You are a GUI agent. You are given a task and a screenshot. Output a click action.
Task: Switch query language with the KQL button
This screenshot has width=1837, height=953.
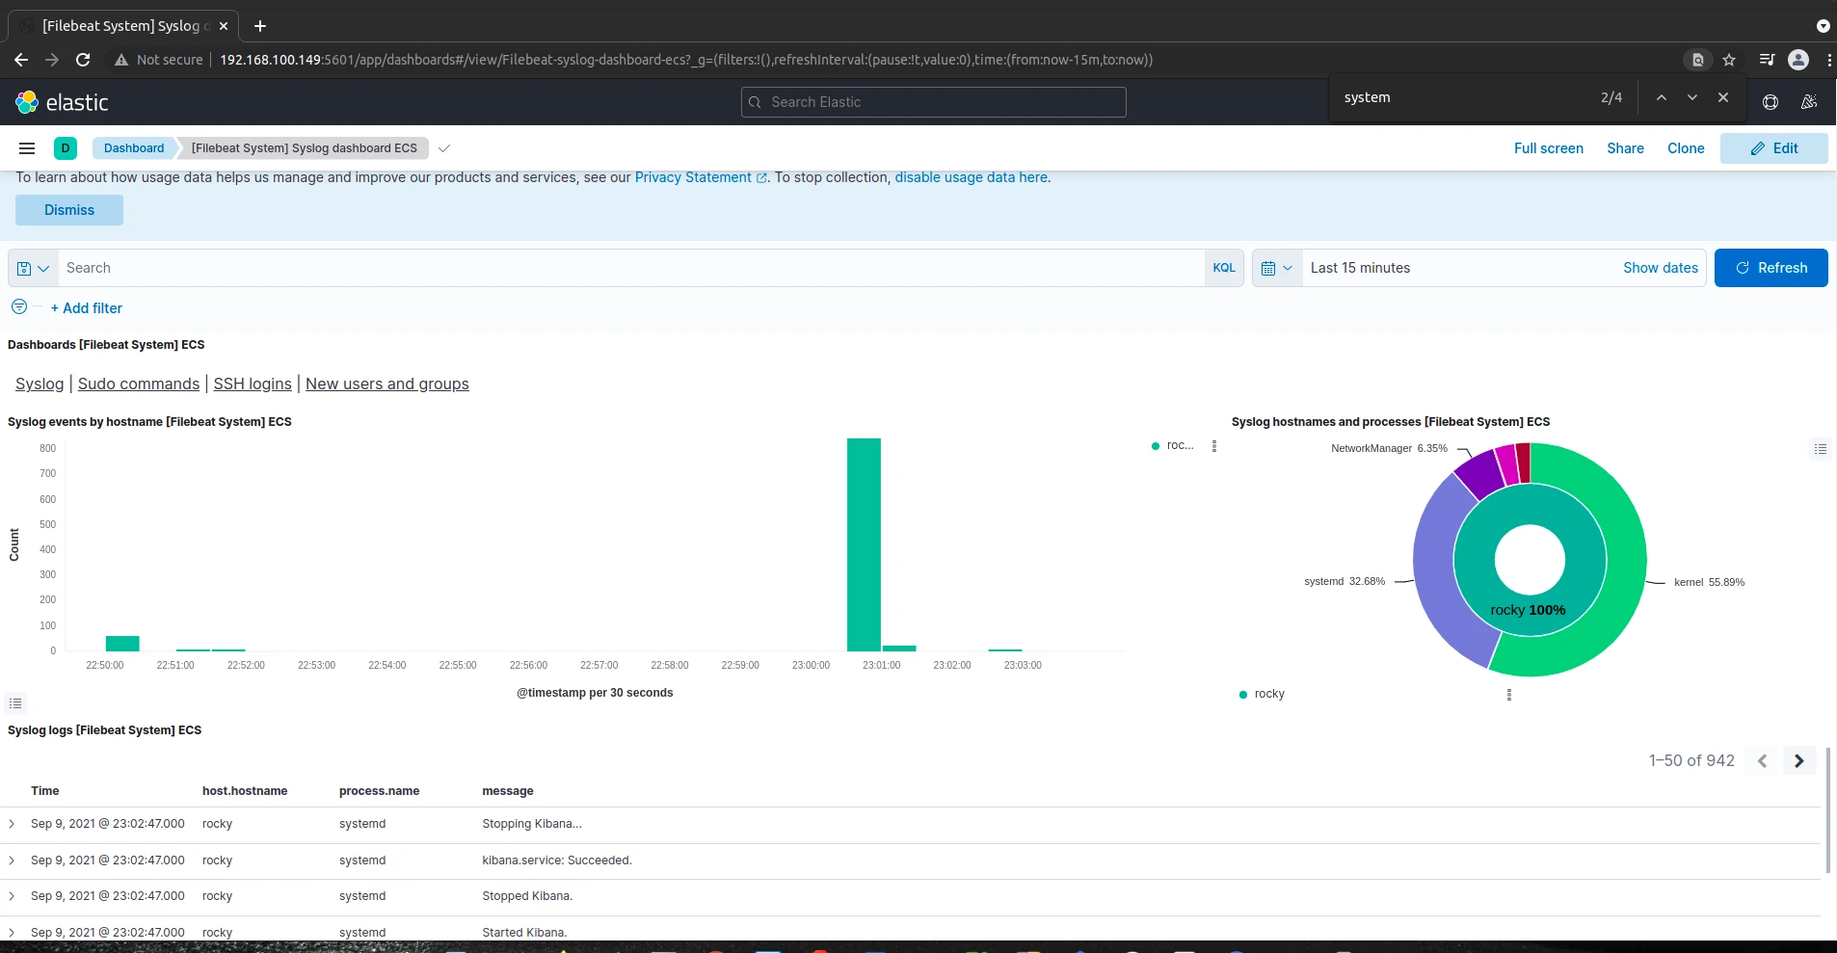(1223, 268)
